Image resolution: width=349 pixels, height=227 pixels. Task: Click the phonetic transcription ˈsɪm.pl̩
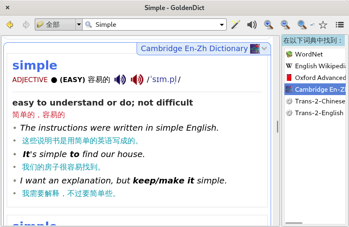163,80
